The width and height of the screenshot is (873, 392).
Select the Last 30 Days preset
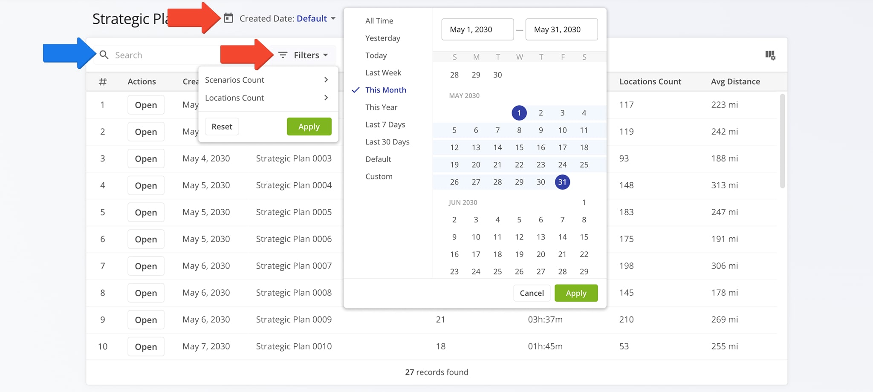(387, 142)
